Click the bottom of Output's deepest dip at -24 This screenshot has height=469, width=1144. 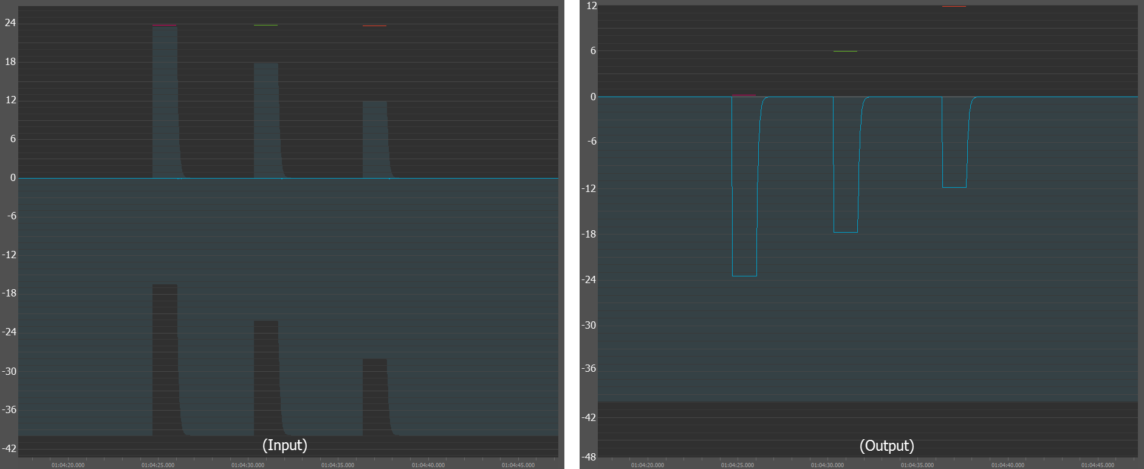point(744,276)
